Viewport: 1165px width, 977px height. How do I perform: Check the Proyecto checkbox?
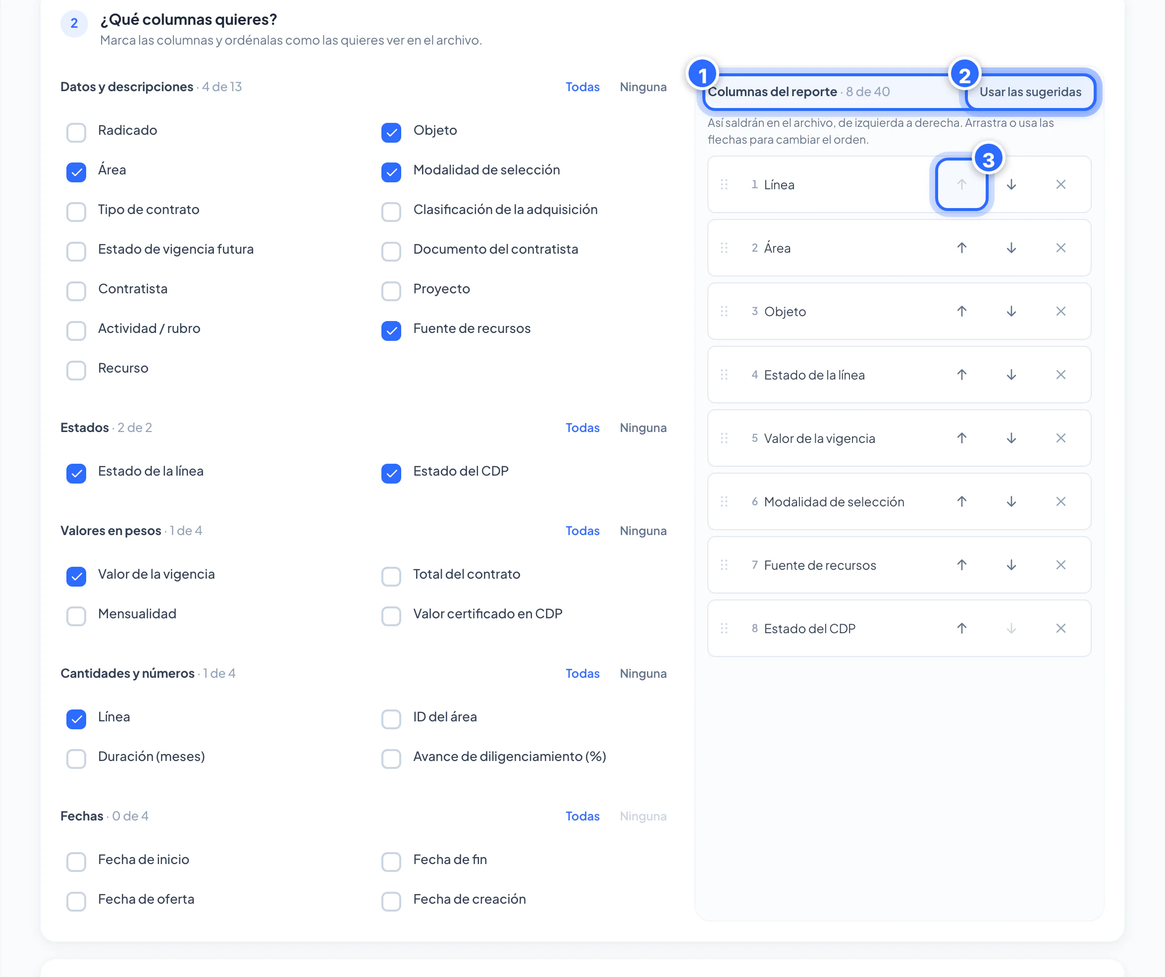click(x=391, y=291)
